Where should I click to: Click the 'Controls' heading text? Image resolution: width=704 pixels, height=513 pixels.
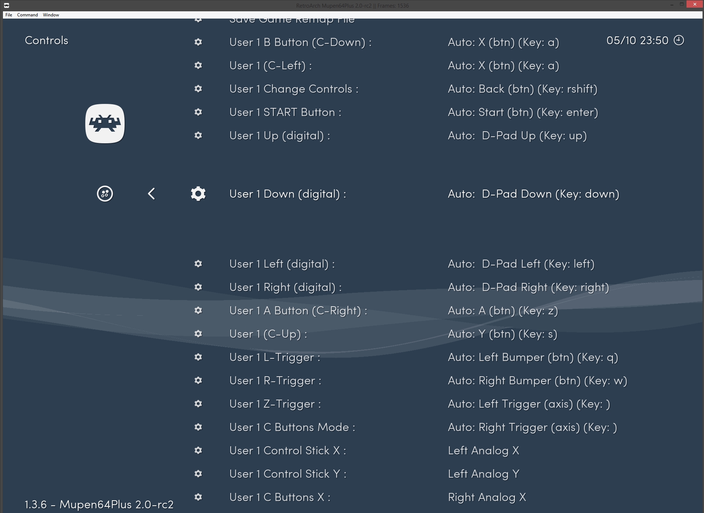[47, 40]
